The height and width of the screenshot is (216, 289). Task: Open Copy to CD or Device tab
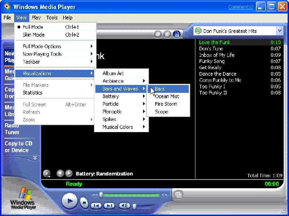click(19, 147)
